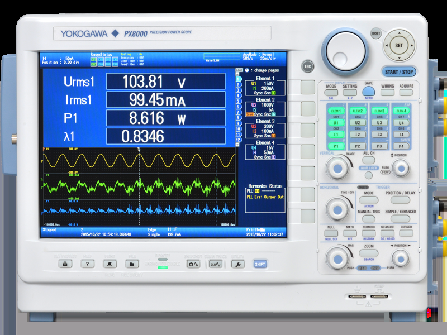
Task: Toggle the lit P1 power key
Action: click(336, 146)
